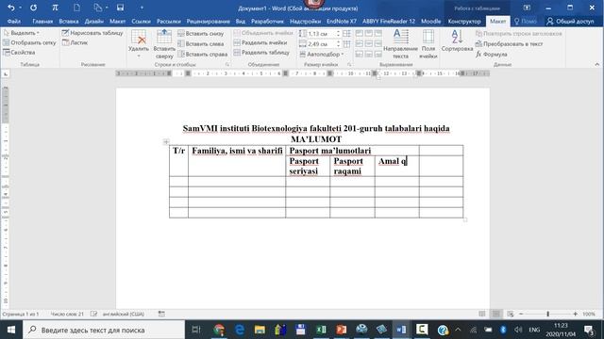Screen dimensions: 604x339
Task: Customize Quick Access Toolbar dropdown
Action: (x=142, y=8)
